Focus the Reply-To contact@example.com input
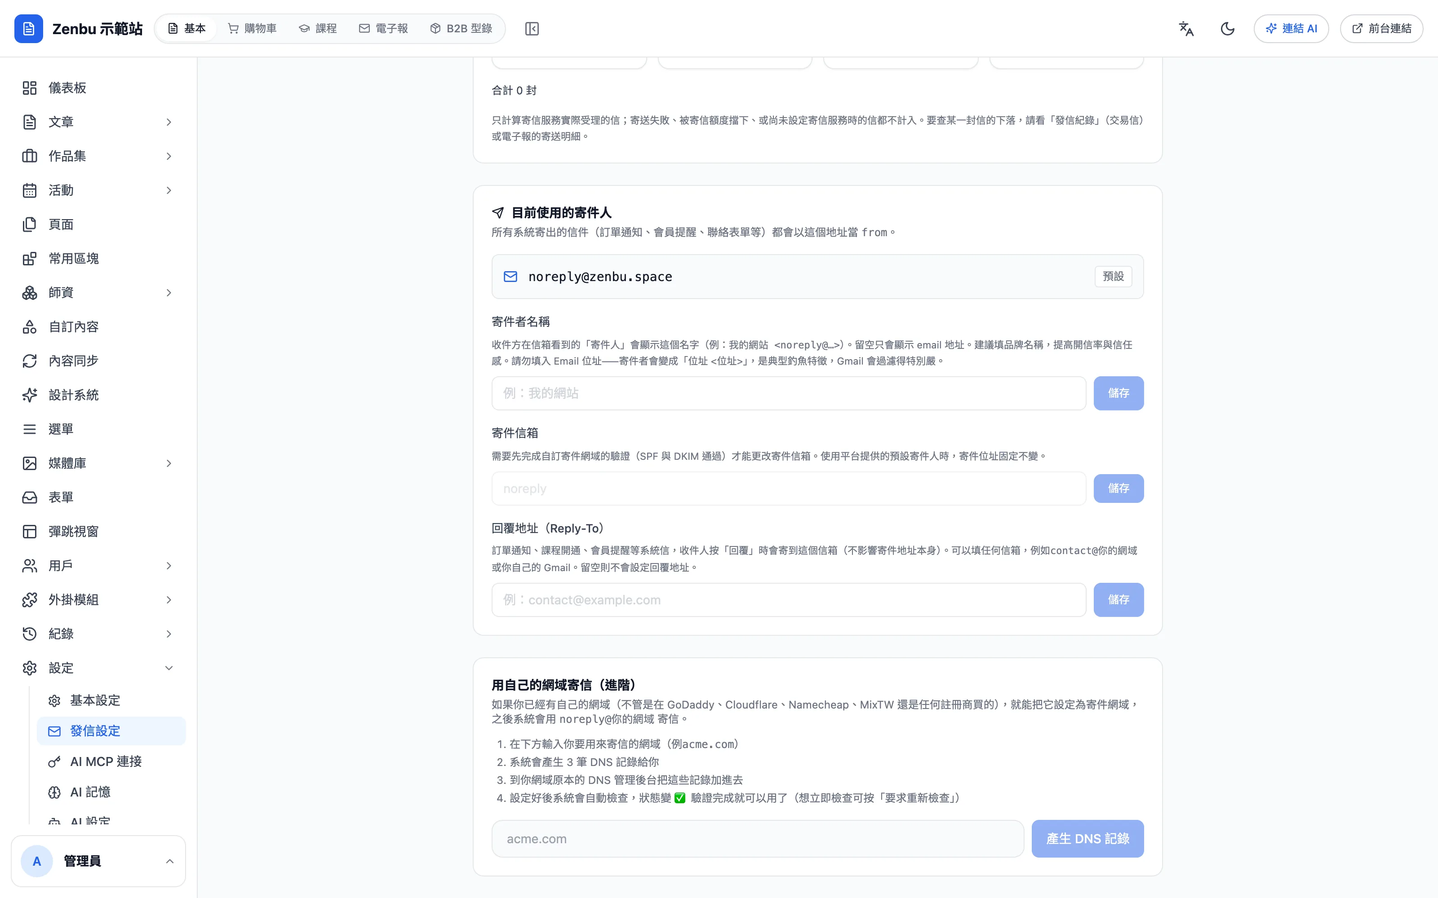Screen dimensions: 1438x898 [789, 600]
